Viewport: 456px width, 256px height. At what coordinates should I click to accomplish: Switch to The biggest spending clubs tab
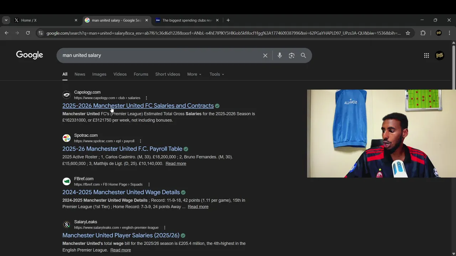(x=187, y=20)
